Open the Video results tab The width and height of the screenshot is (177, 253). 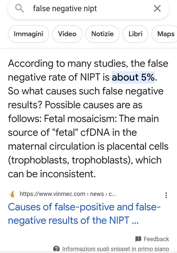[67, 34]
